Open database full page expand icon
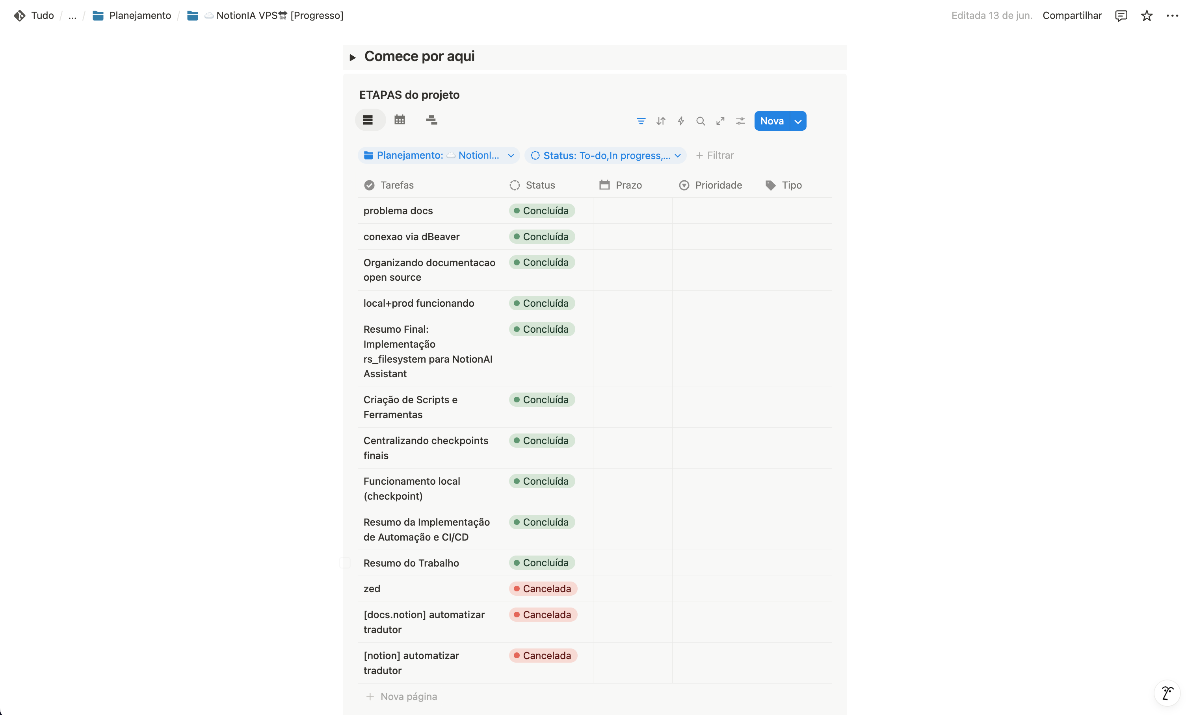 tap(720, 121)
